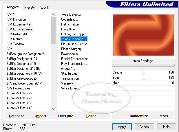This screenshot has height=132, width=179.
Task: Click the Spin slider
Action: click(x=143, y=78)
